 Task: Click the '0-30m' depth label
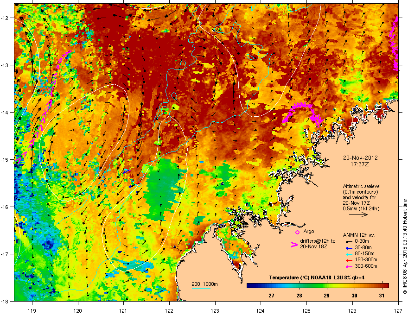[362, 241]
